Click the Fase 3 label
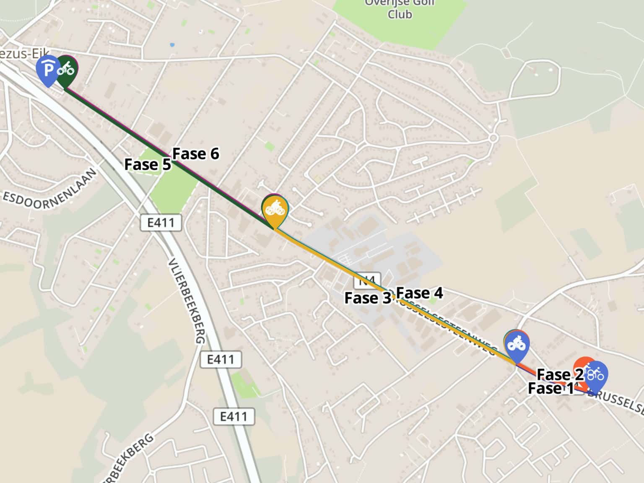 [x=368, y=298]
